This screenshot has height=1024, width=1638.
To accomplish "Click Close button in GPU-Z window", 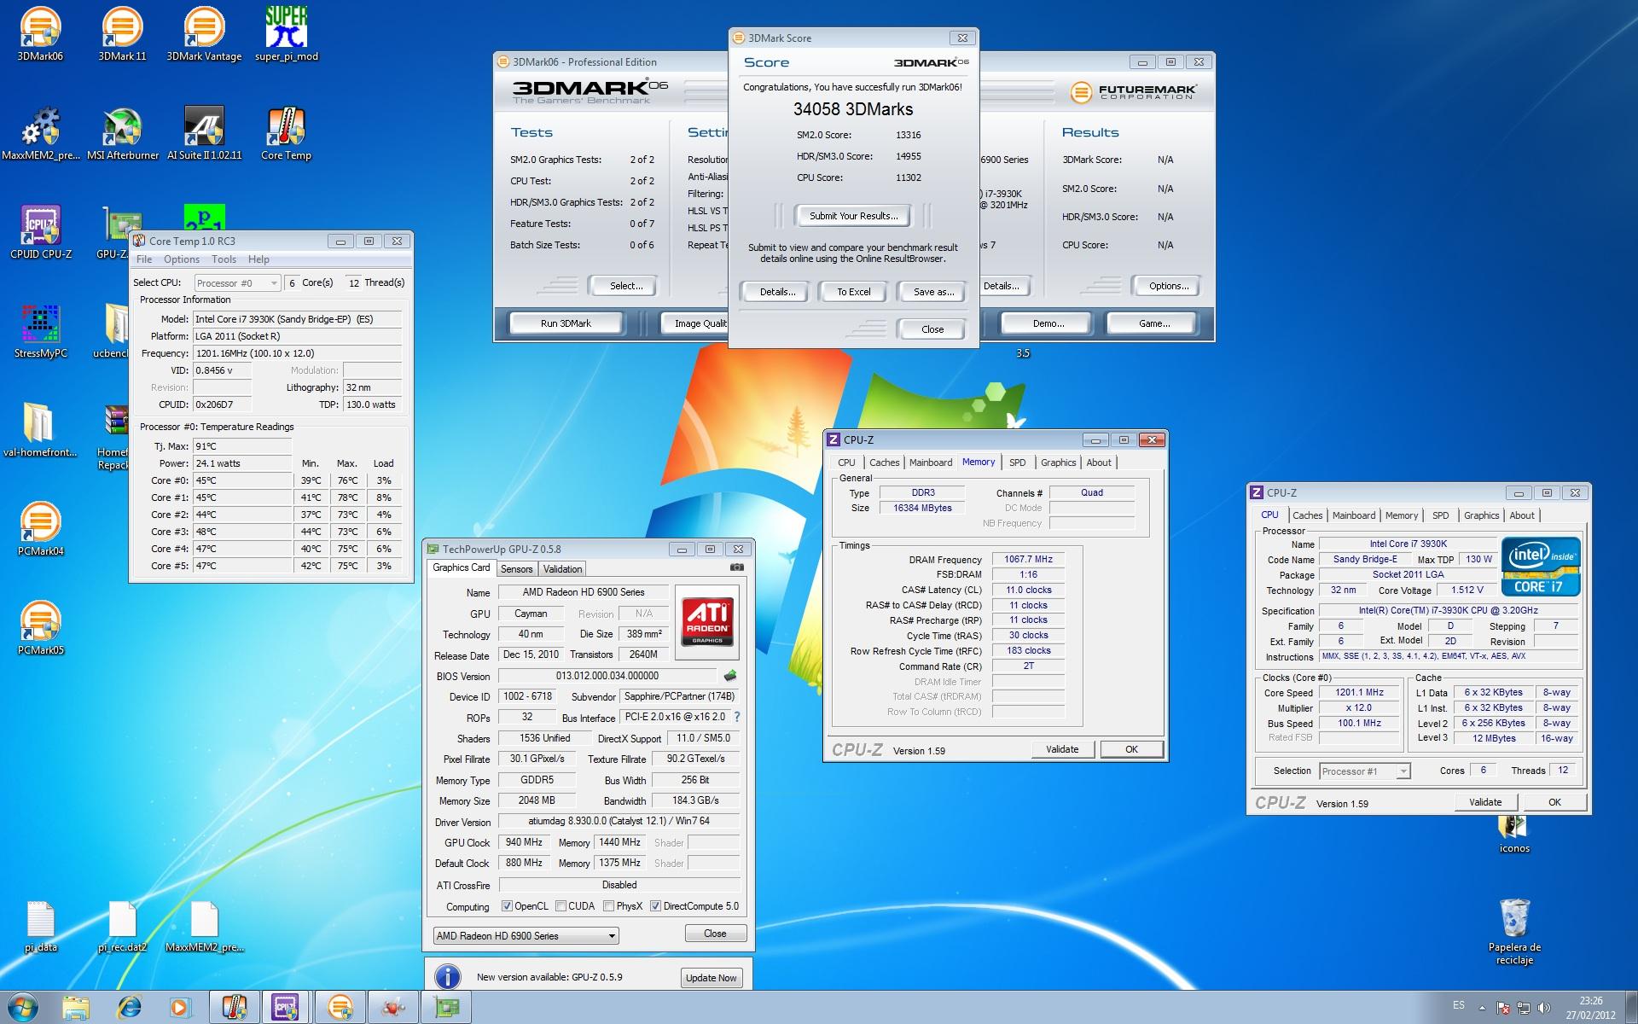I will pos(715,934).
